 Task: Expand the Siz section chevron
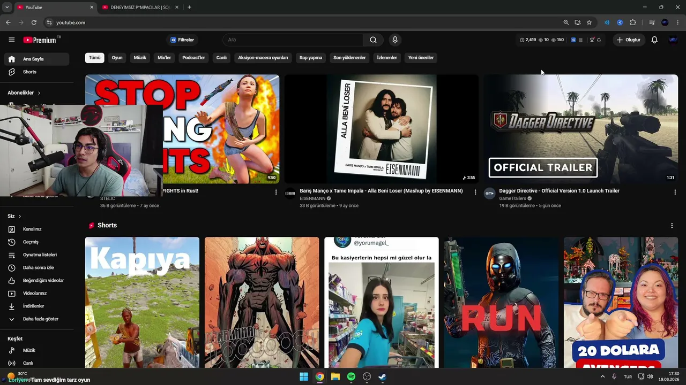coord(20,216)
